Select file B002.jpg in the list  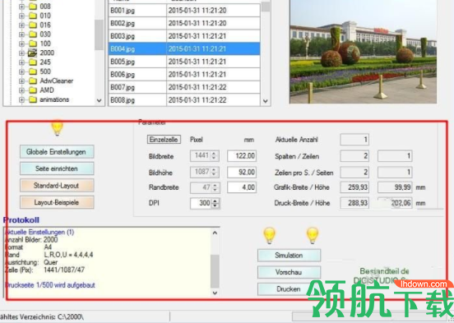pos(137,23)
